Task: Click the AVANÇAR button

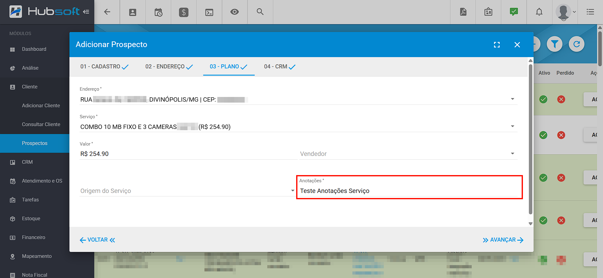Action: [503, 240]
